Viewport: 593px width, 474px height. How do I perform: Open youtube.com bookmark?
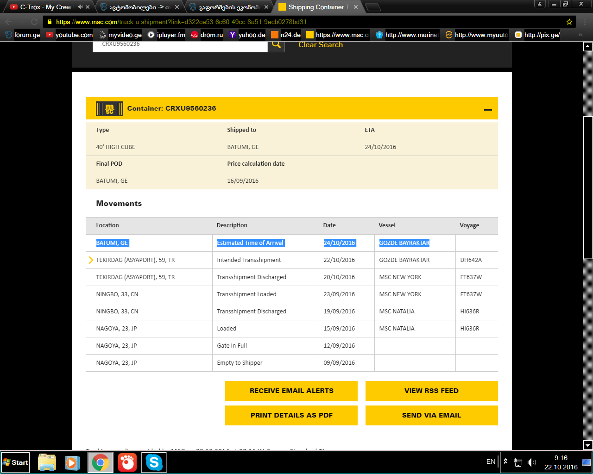[69, 35]
